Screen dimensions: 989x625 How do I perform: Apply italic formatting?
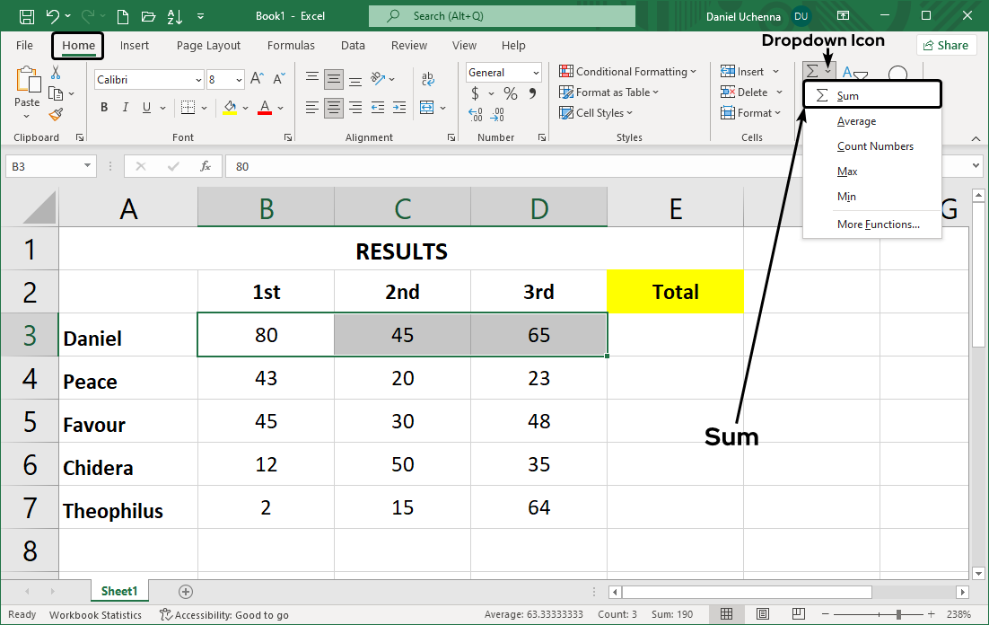coord(125,107)
